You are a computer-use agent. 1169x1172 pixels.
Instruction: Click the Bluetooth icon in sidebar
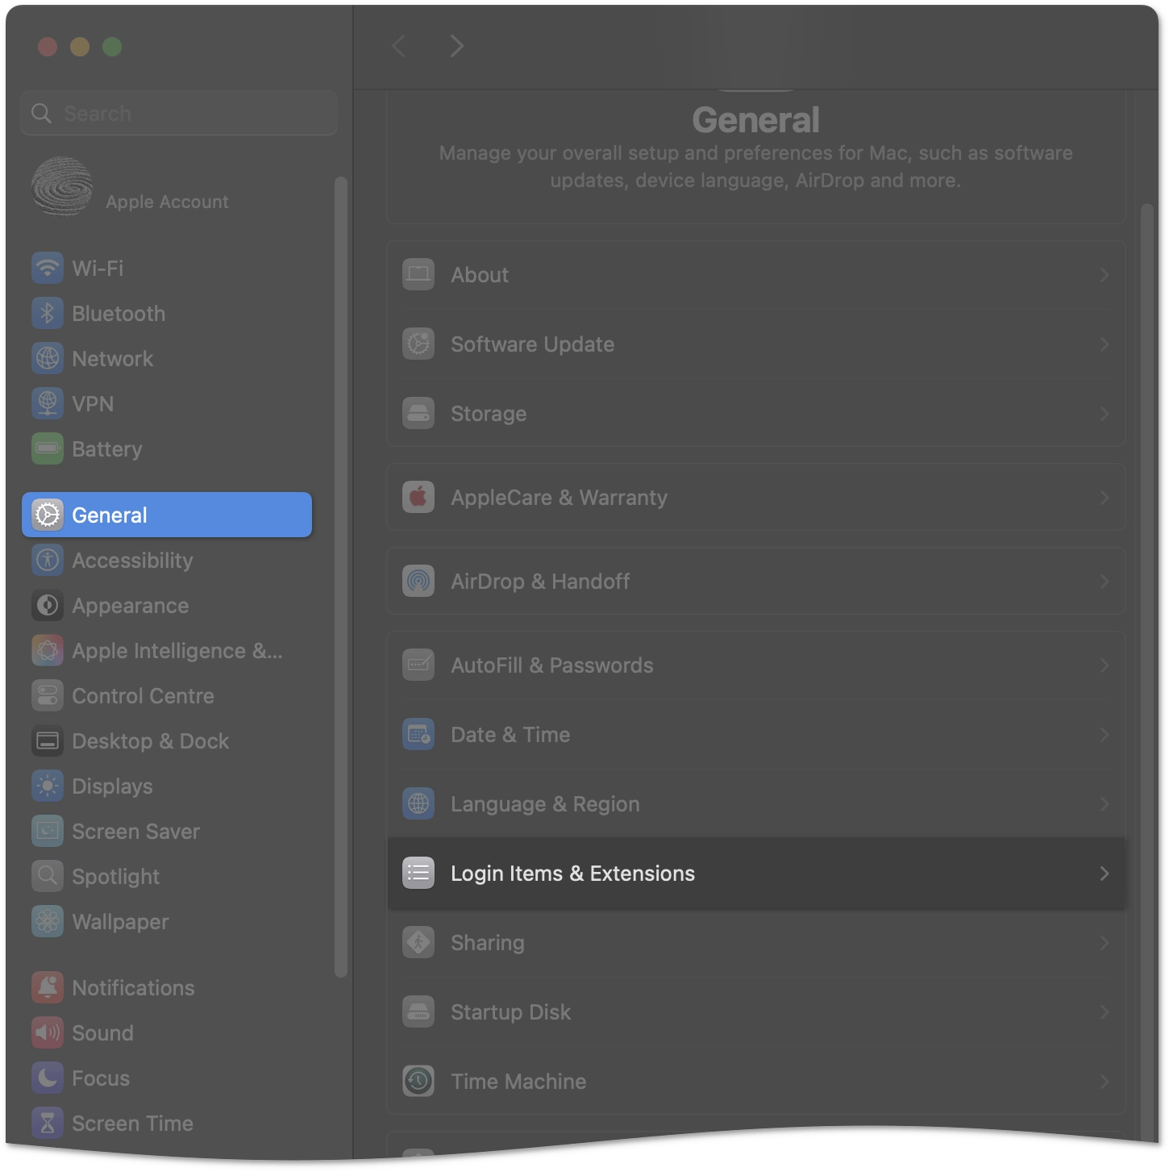click(48, 313)
